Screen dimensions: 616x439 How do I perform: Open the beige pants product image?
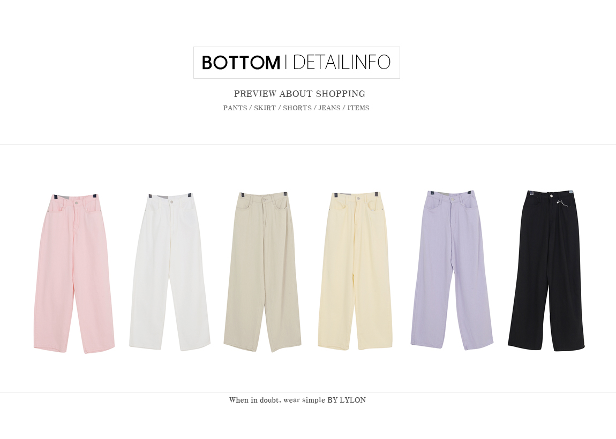coord(262,272)
